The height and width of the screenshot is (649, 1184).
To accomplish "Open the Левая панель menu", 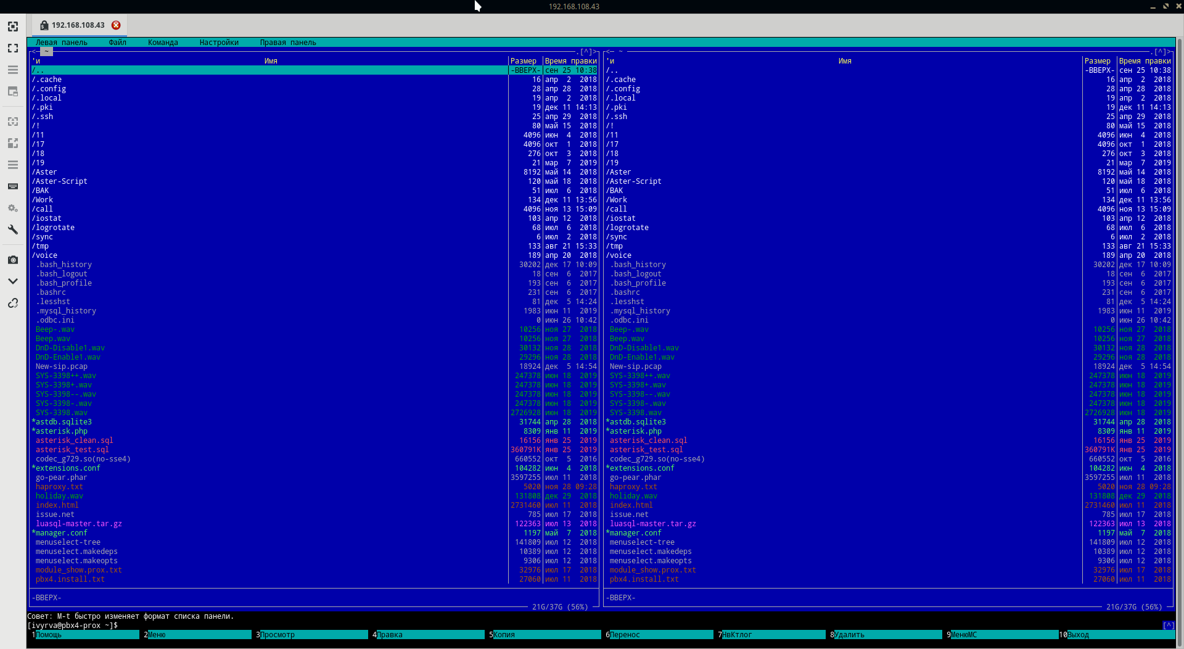I will (61, 43).
